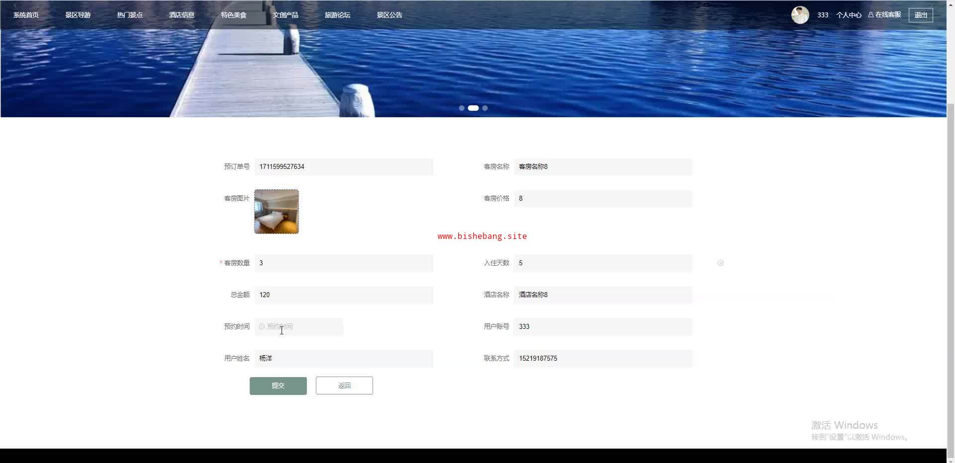Click the 客房图片 label text
The height and width of the screenshot is (463, 955).
pyautogui.click(x=237, y=198)
